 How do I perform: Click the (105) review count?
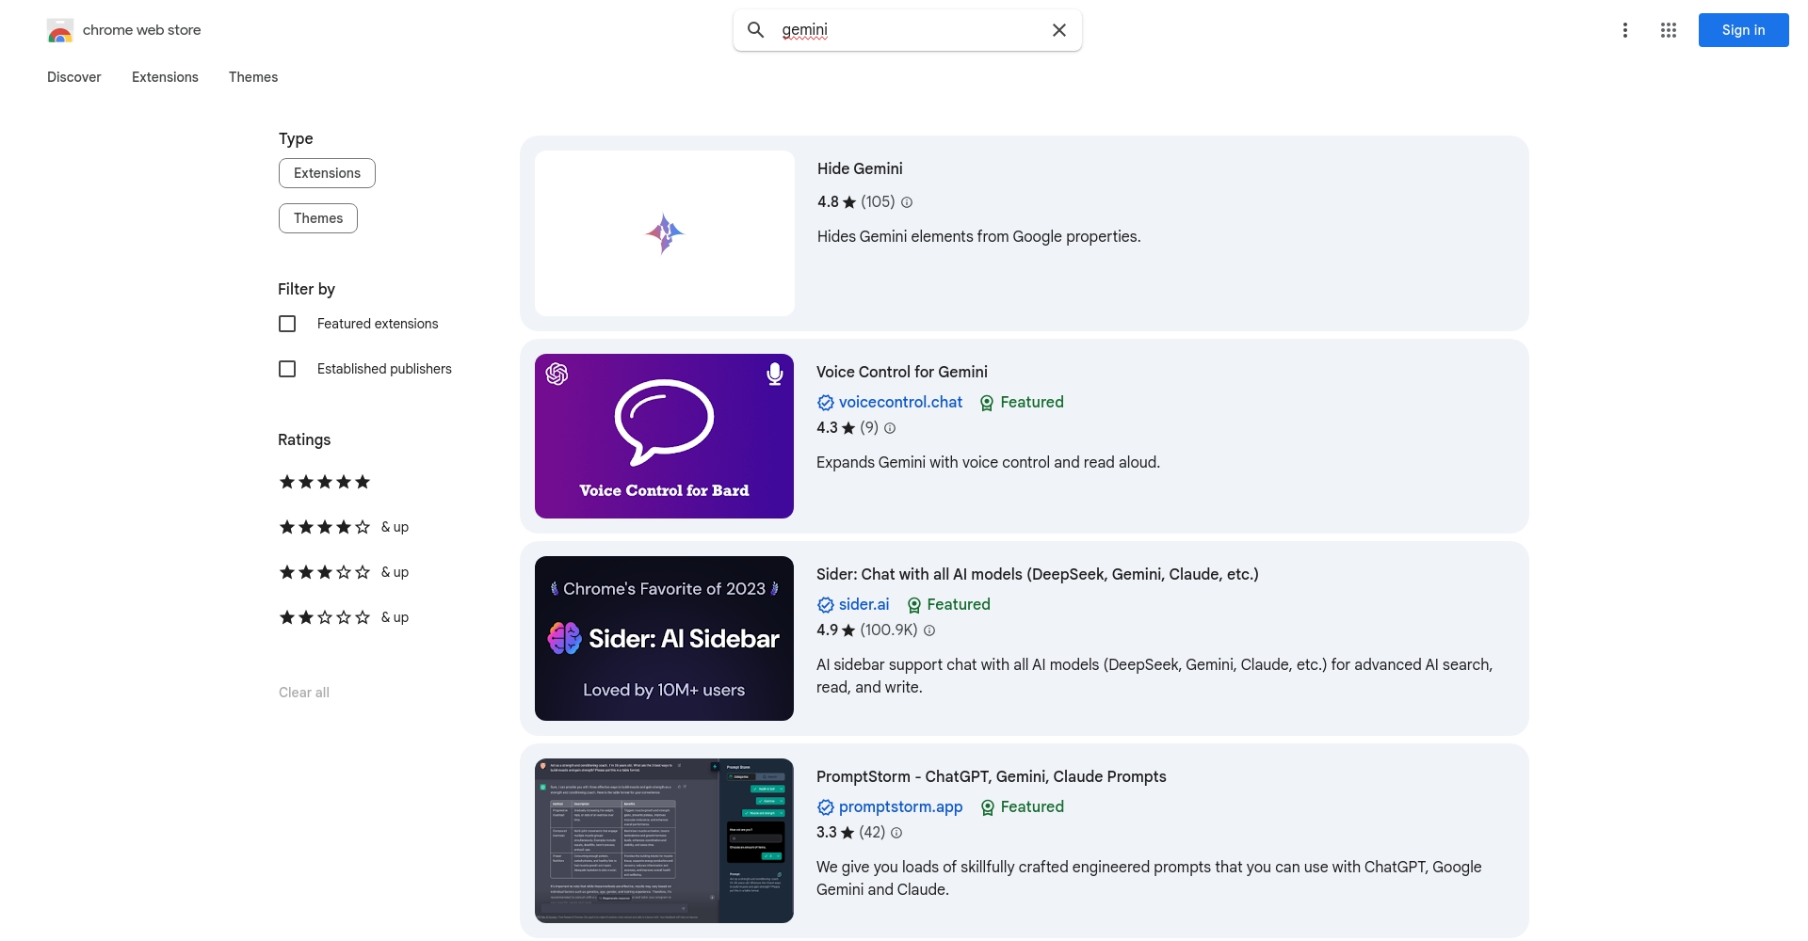(x=878, y=201)
